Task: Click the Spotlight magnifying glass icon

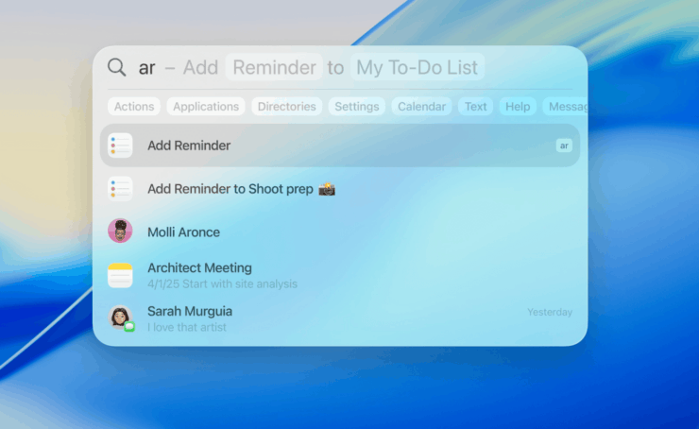Action: 116,68
